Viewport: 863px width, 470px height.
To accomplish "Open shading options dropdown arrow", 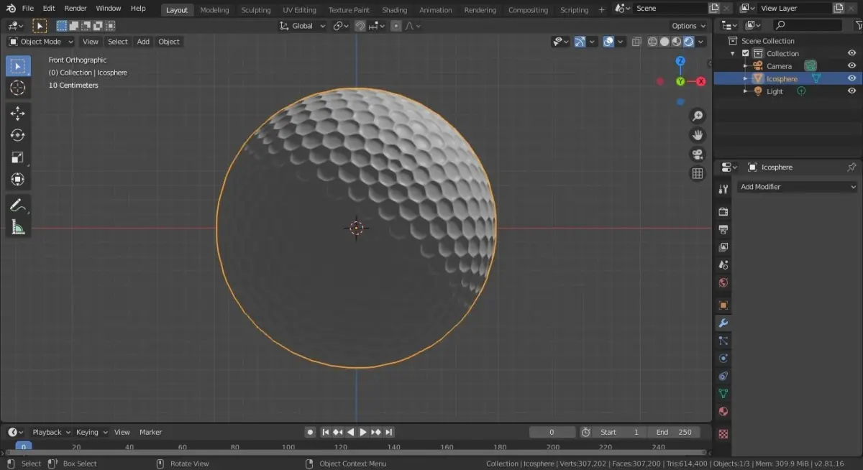I will (x=701, y=42).
